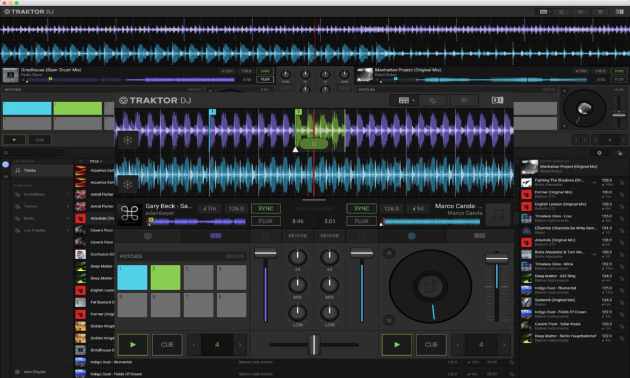The image size is (630, 378).
Task: Increase right deck loop size with the right arrow
Action: [504, 345]
